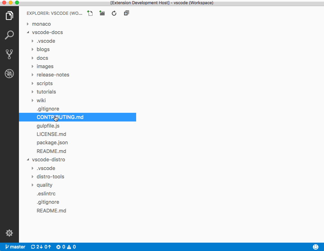This screenshot has height=251, width=324.
Task: Open the settings gear at the bottom
Action: (x=9, y=233)
